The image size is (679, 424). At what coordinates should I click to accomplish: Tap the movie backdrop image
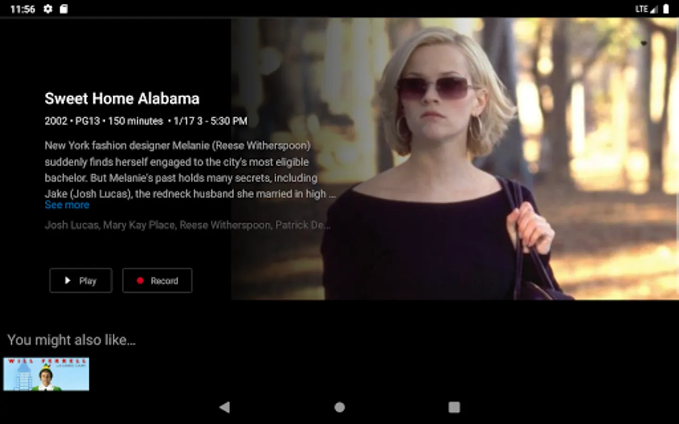(x=455, y=159)
